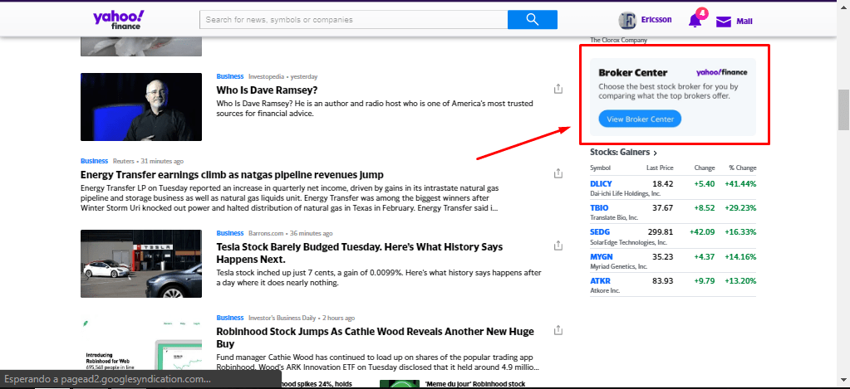Open the DLICY ticker link
Viewport: 850px width, 389px height.
(x=601, y=184)
